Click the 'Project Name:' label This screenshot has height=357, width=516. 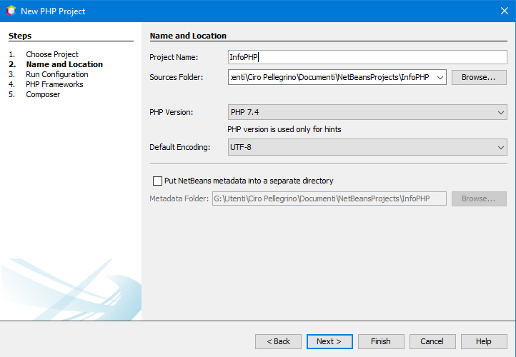coord(174,57)
